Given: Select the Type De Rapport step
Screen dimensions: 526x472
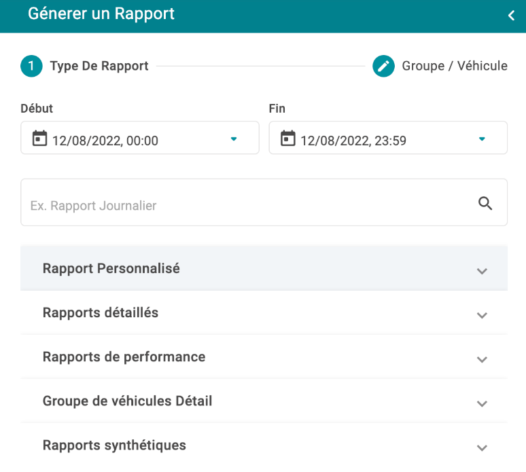Looking at the screenshot, I should pos(99,66).
